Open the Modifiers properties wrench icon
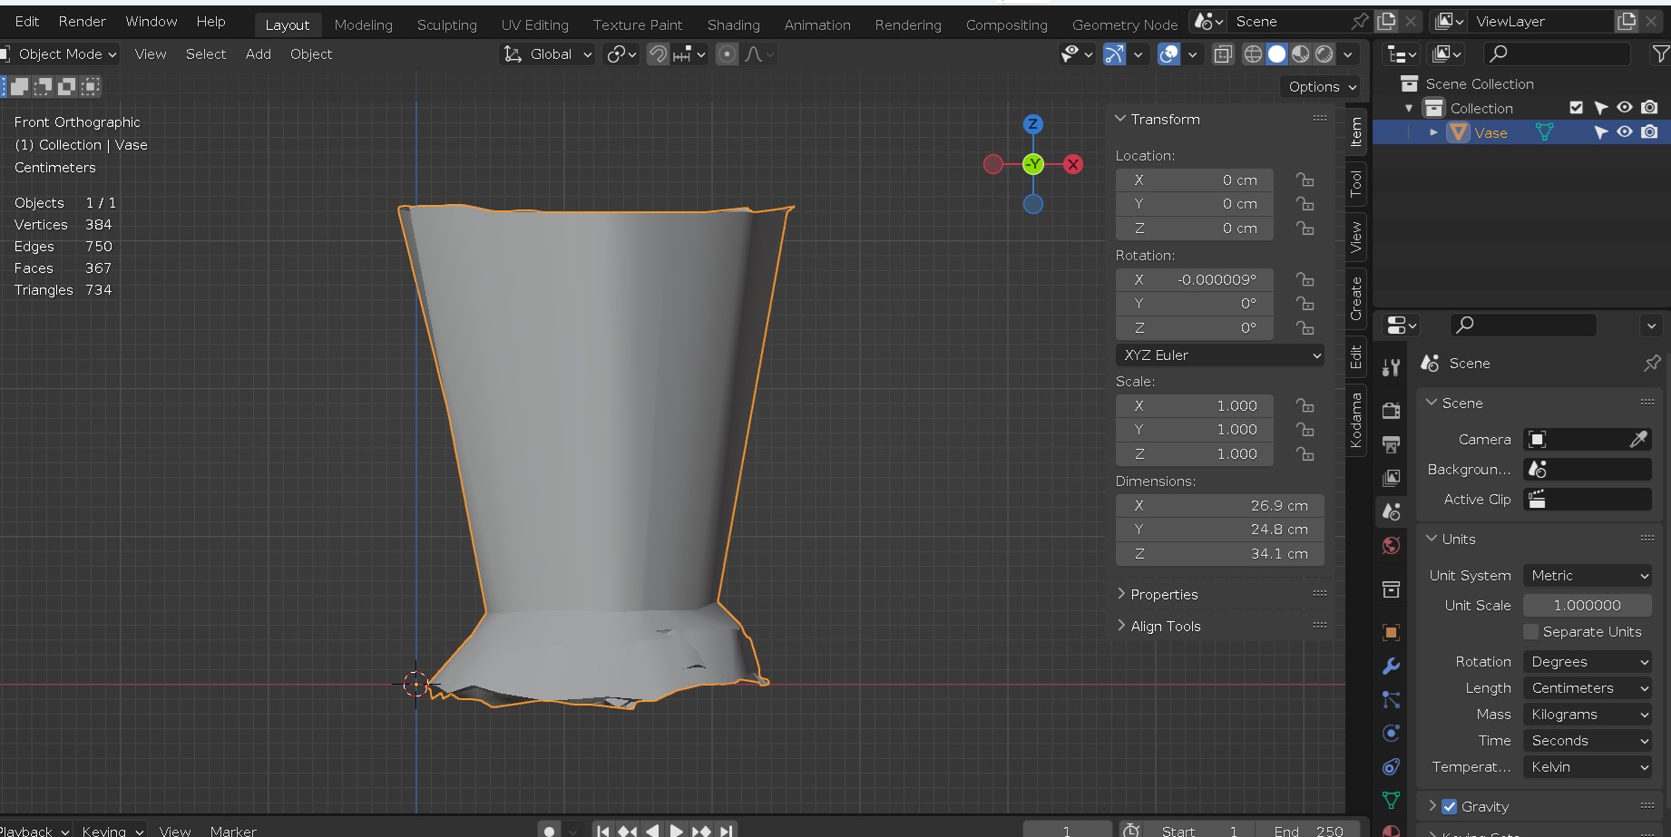 point(1391,666)
